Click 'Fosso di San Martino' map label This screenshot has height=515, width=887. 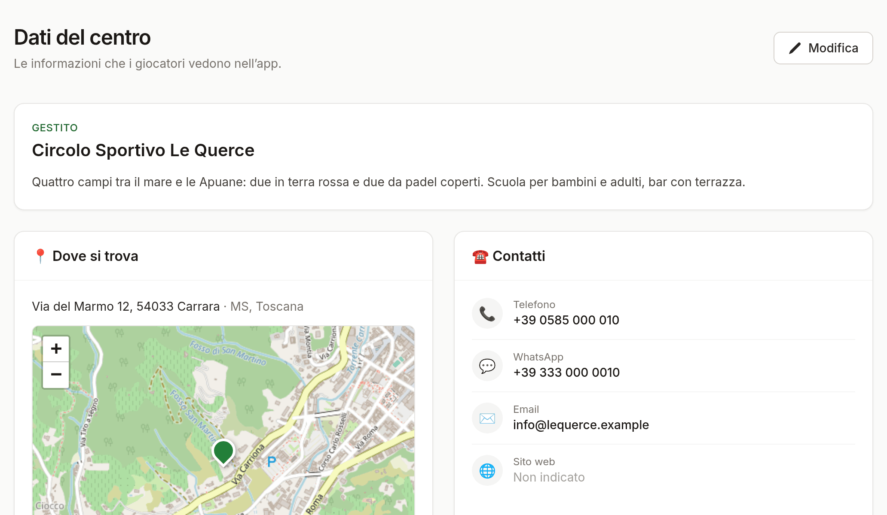pos(228,352)
